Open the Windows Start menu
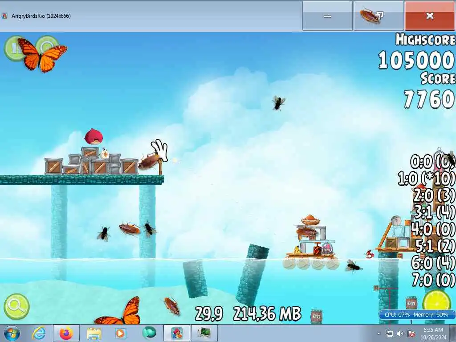Viewport: 456px width, 342px height. click(x=12, y=333)
